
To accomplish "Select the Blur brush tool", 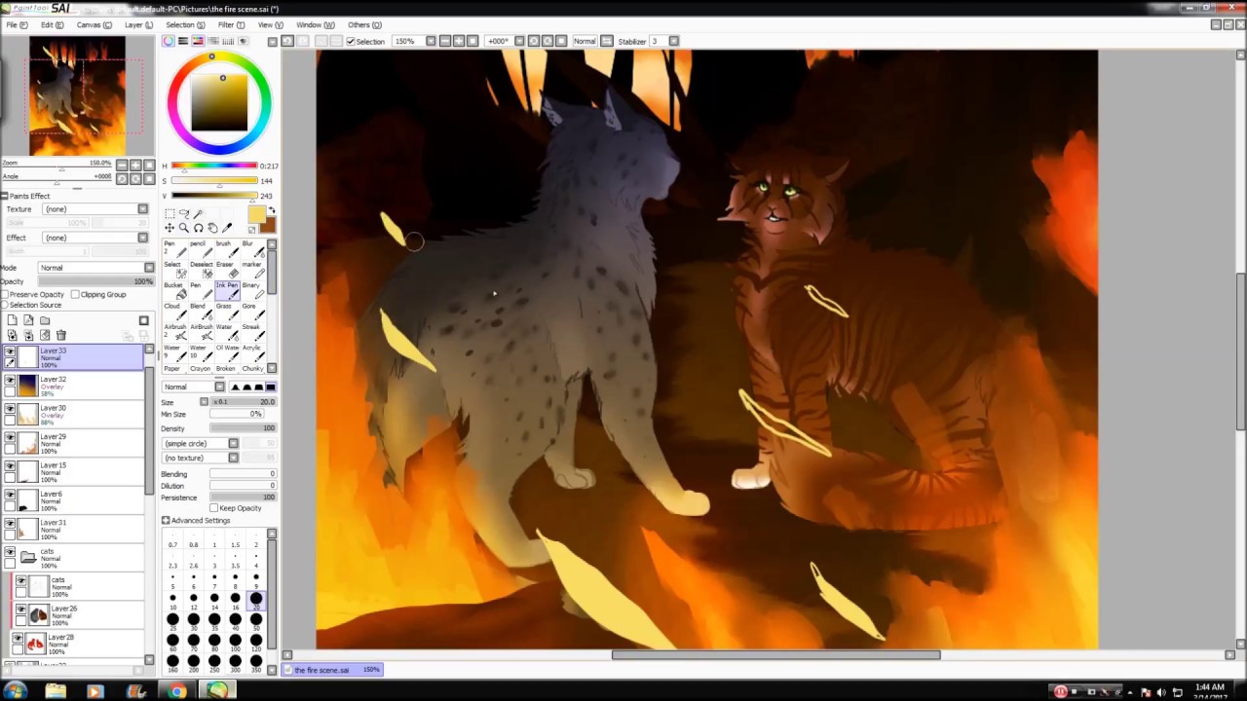I will pyautogui.click(x=253, y=249).
